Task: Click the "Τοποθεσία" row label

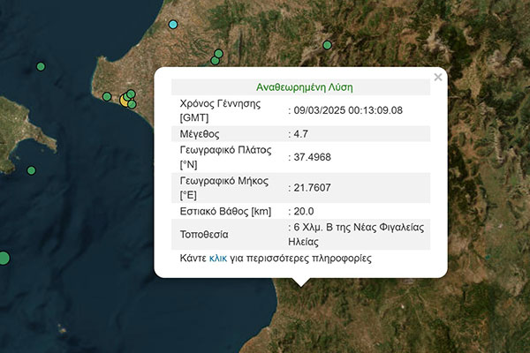Action: (x=204, y=235)
